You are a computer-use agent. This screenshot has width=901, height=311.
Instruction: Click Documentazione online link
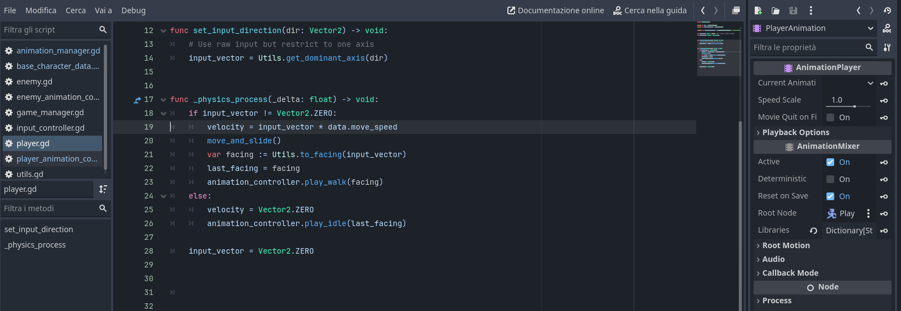(x=555, y=10)
